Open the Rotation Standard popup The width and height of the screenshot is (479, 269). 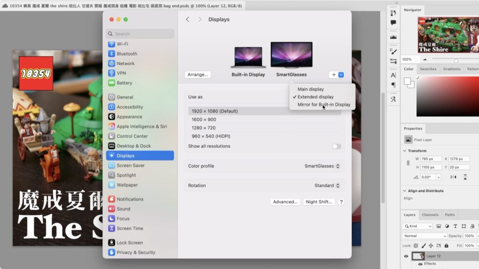click(x=327, y=186)
